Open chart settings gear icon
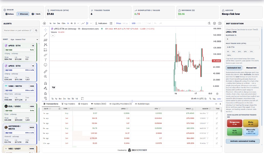 click(214, 23)
